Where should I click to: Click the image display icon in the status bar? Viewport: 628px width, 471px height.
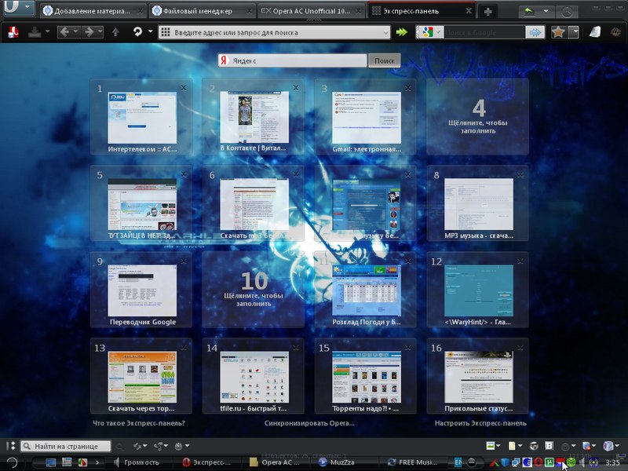click(490, 445)
